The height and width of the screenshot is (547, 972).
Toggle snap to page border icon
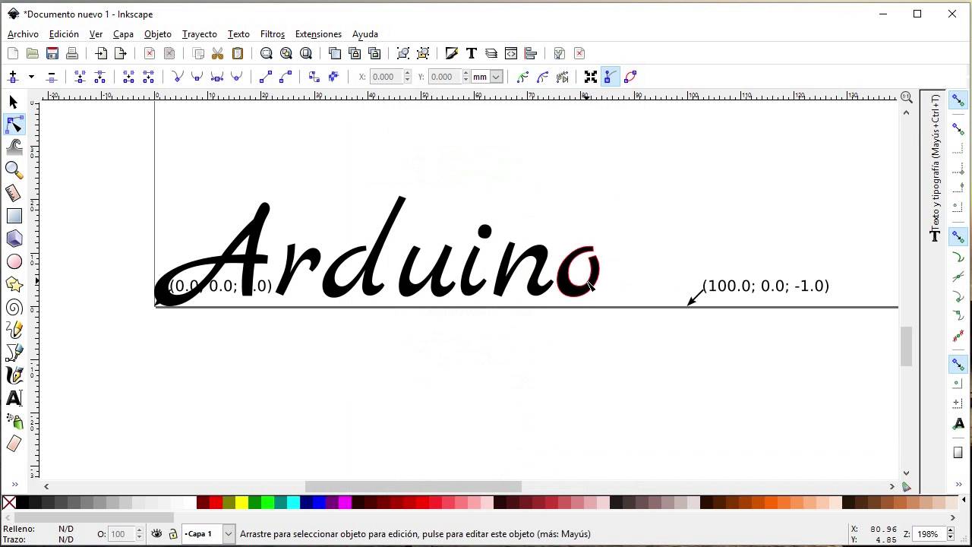958,453
